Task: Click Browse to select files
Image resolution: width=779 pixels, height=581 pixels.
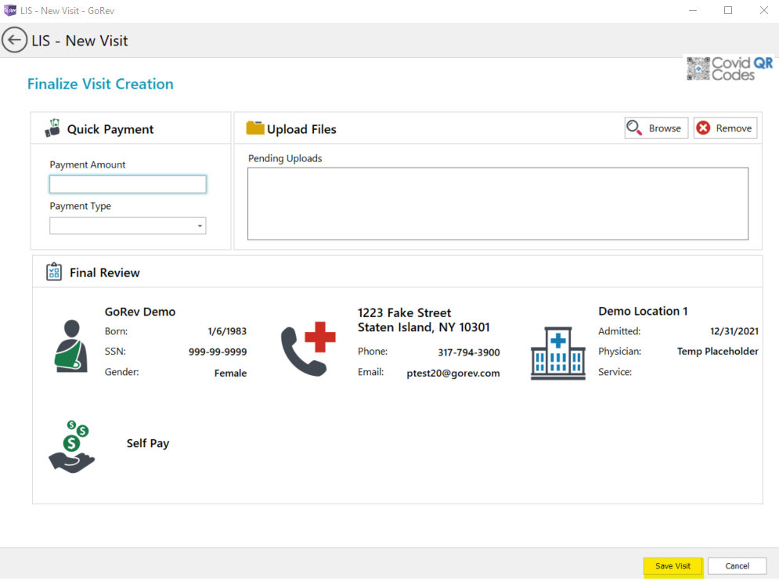Action: (x=656, y=128)
